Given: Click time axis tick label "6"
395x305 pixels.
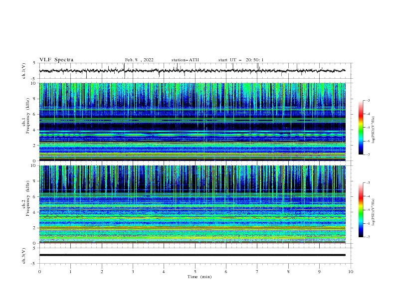Looking at the screenshot, I should [226, 272].
